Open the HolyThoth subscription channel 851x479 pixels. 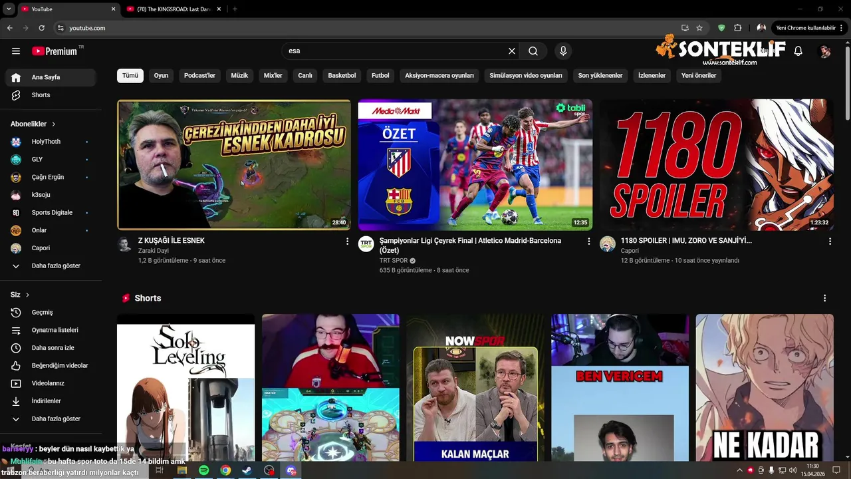coord(51,142)
